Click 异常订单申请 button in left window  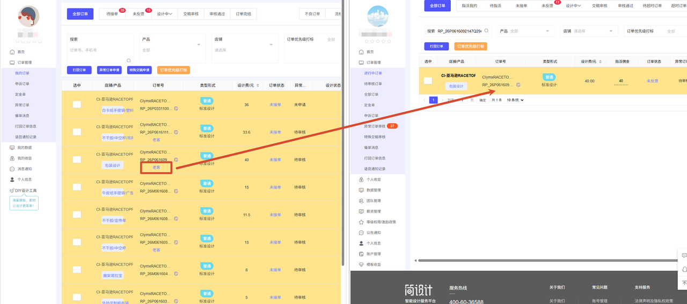(109, 70)
